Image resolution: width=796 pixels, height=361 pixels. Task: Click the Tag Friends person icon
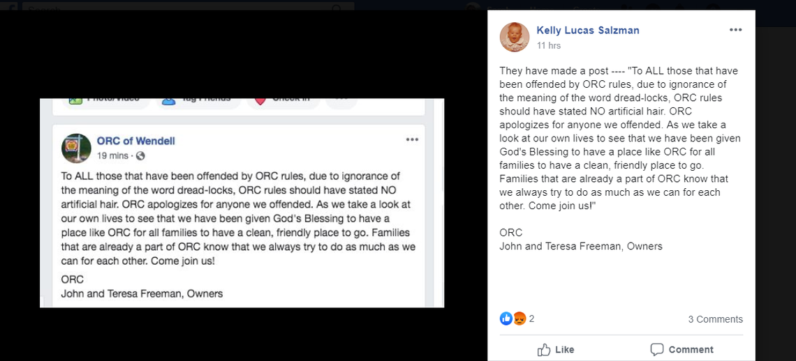pyautogui.click(x=168, y=101)
